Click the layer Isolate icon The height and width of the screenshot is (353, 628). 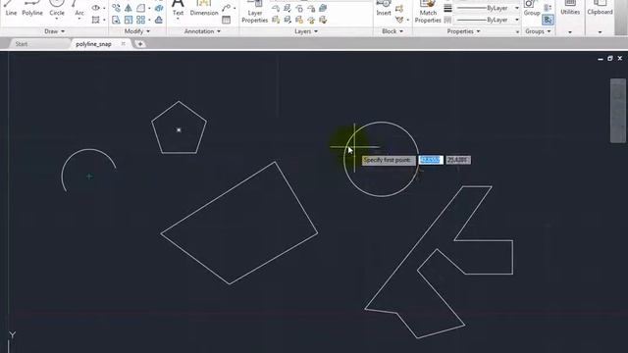coord(288,8)
